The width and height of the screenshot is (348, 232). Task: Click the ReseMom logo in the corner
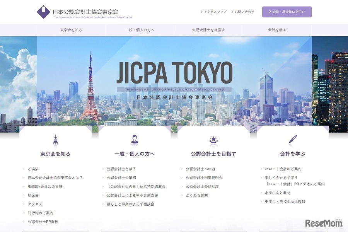(x=323, y=223)
